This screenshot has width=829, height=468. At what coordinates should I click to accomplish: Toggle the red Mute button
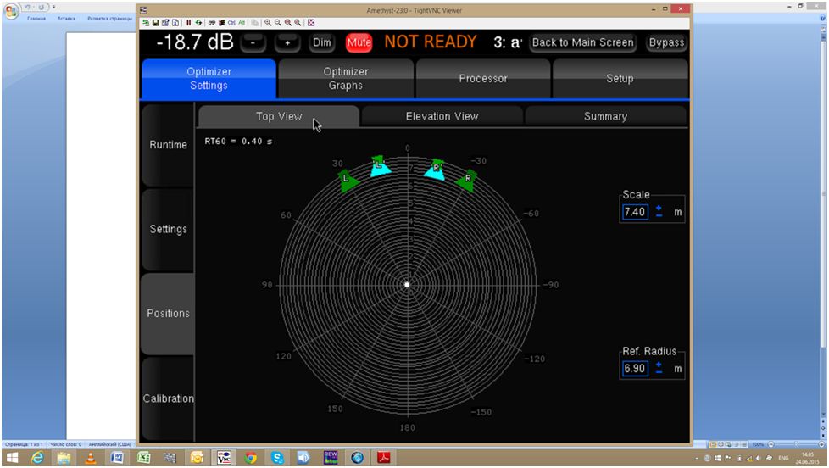(x=359, y=42)
